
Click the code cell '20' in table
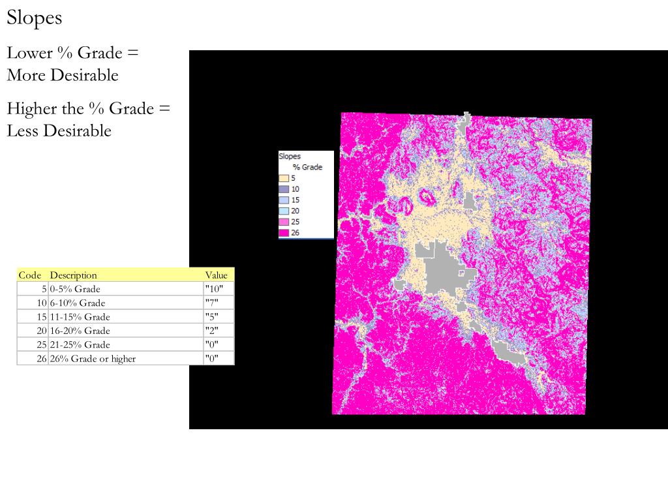click(x=33, y=331)
